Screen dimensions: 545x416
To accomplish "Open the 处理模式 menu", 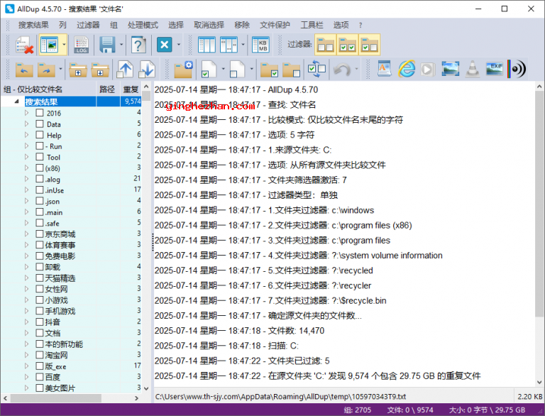I will point(143,25).
